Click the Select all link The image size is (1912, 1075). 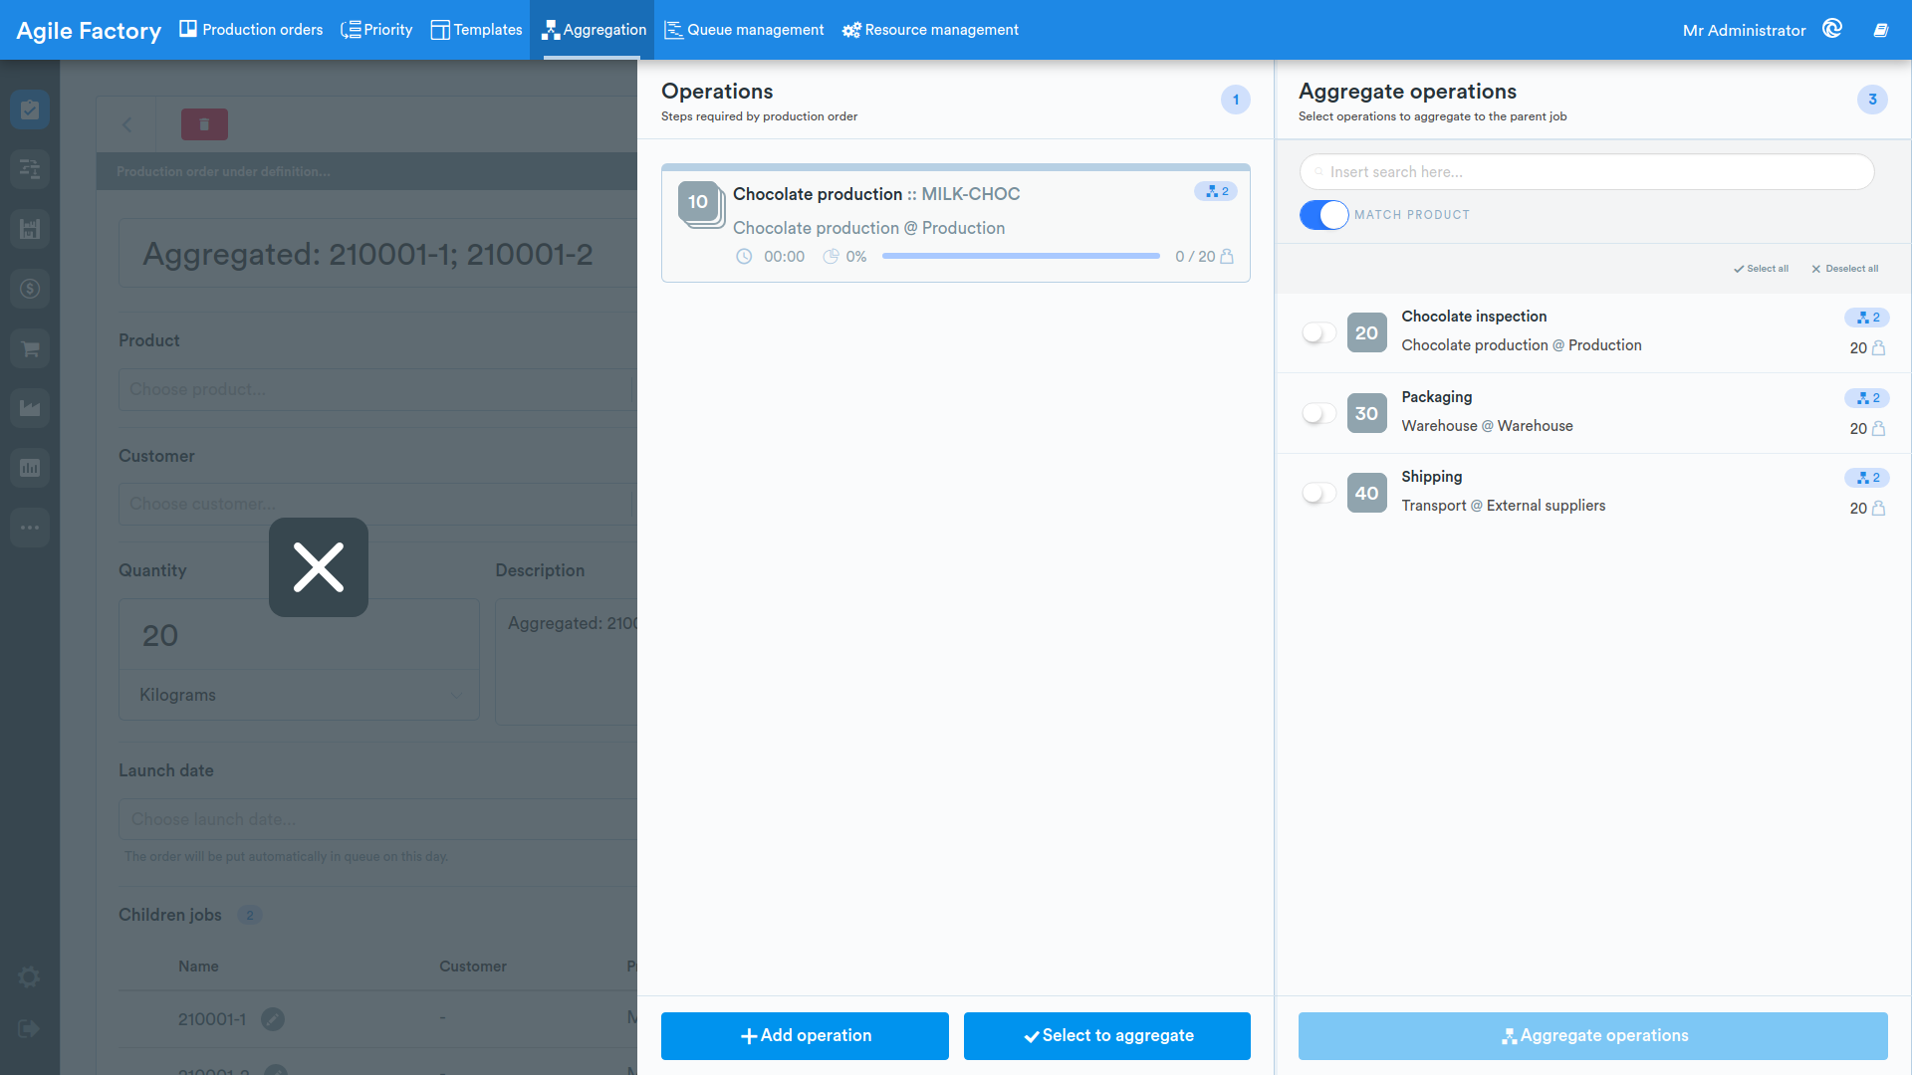[x=1761, y=269]
